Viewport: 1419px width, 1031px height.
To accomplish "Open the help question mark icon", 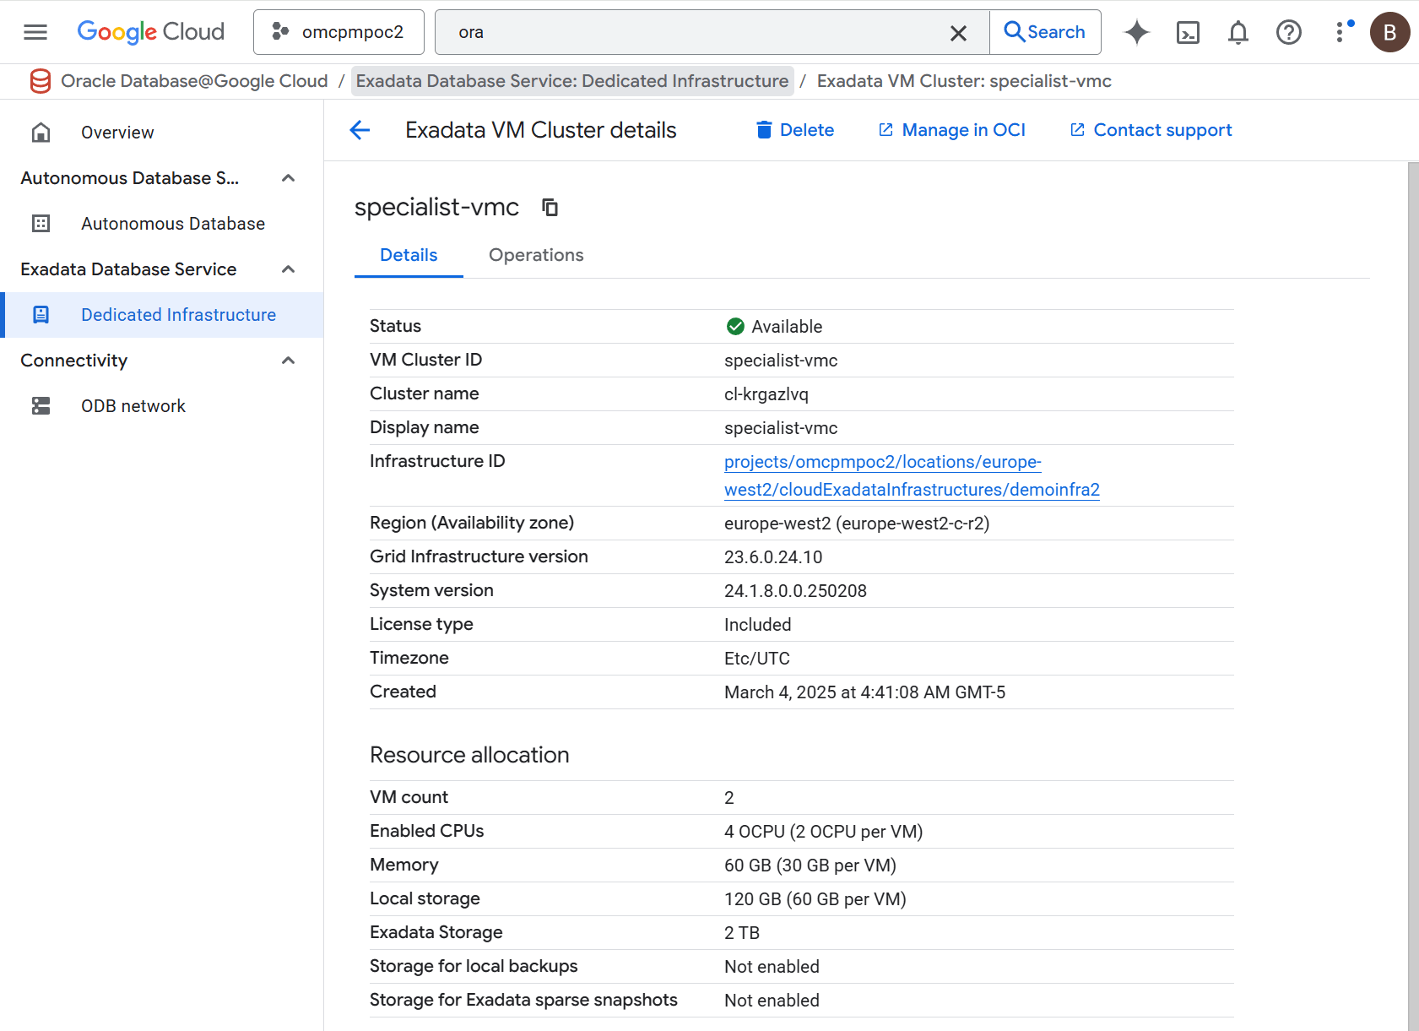I will [x=1289, y=32].
